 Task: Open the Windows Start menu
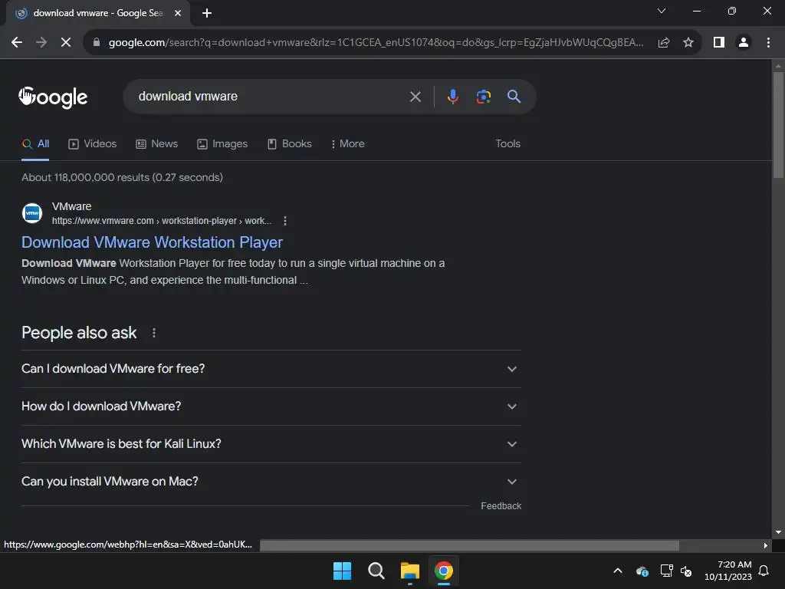point(343,571)
